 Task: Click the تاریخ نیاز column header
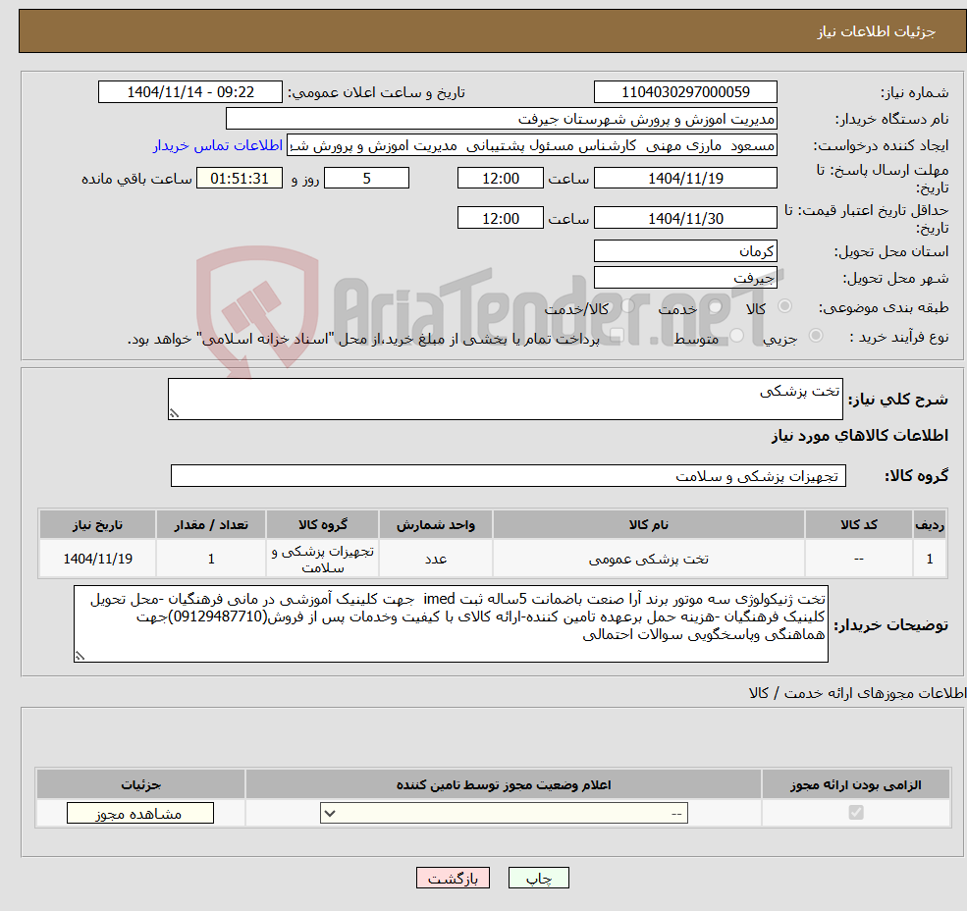point(97,524)
